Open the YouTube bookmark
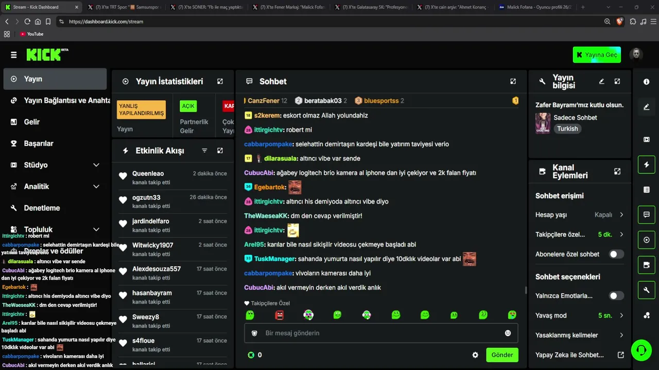 [x=31, y=34]
